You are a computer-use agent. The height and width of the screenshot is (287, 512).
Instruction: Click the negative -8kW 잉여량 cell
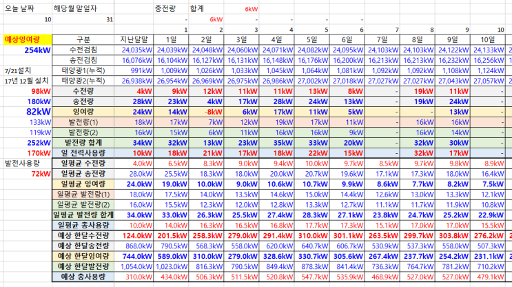pos(206,112)
